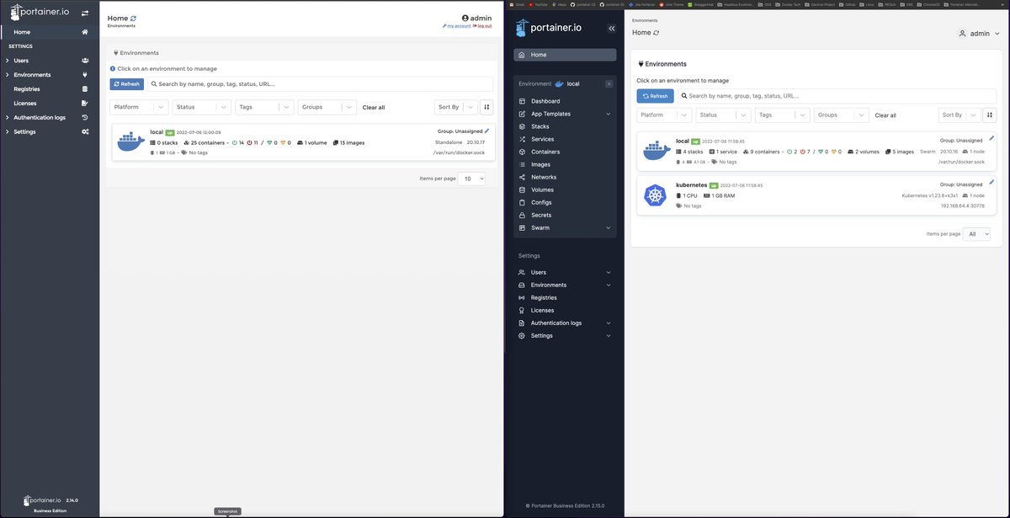Open Configs clipboard icon in 2.15 window sidebar
The width and height of the screenshot is (1010, 518).
click(522, 202)
